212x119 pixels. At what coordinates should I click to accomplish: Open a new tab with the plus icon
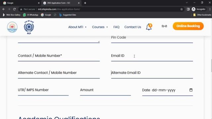(x=85, y=3)
